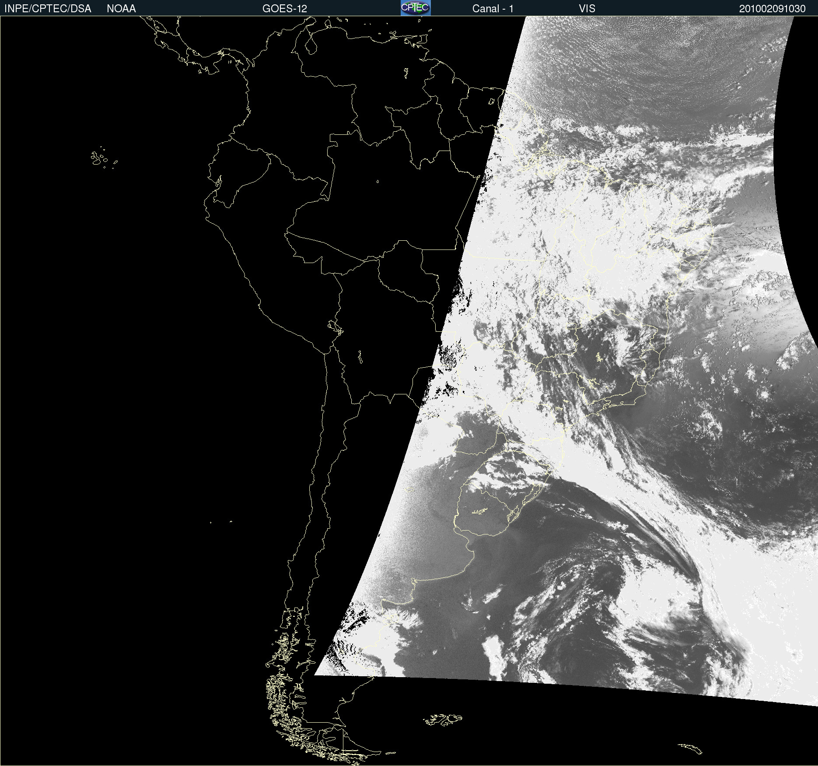Click the VIS channel label
The width and height of the screenshot is (818, 766).
point(587,9)
